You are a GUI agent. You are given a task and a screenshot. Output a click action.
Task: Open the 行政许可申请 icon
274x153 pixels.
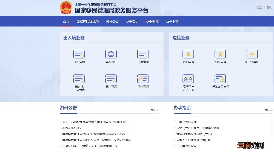click(x=220, y=79)
